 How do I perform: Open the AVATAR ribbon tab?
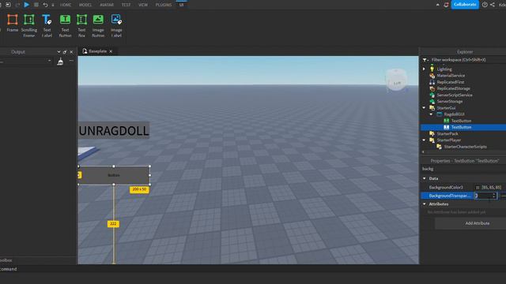coord(107,5)
